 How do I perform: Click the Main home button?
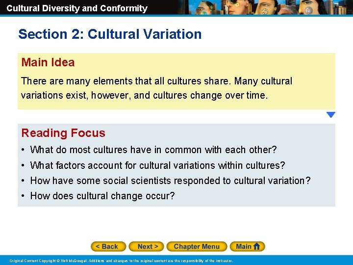coord(248,246)
